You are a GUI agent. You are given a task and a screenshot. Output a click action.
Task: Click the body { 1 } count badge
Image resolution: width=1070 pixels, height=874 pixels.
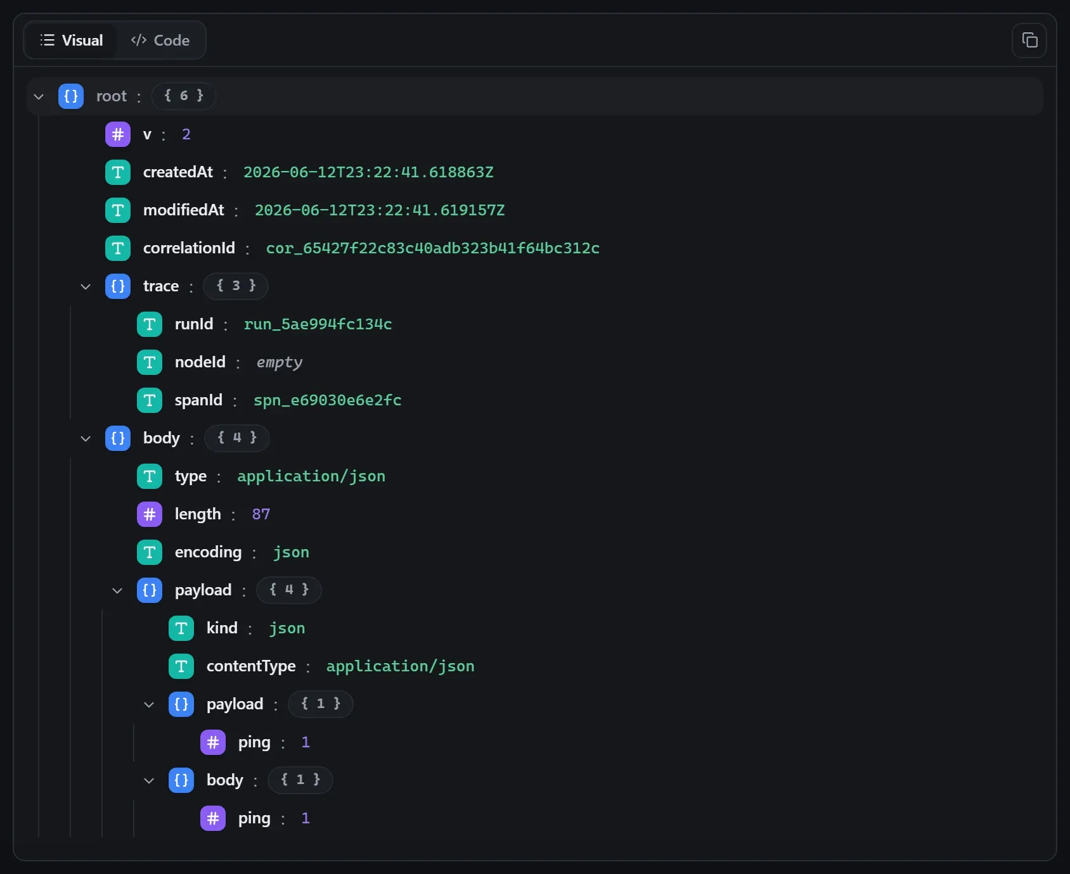[x=300, y=780]
